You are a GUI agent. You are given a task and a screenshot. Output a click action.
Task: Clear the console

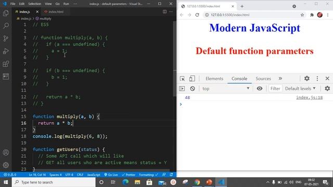coord(193,88)
